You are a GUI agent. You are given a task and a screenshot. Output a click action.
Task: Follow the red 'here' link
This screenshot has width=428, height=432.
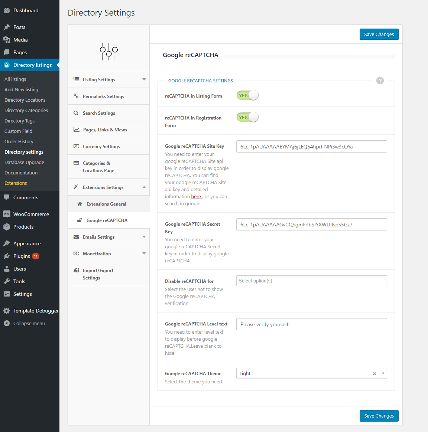coord(196,197)
